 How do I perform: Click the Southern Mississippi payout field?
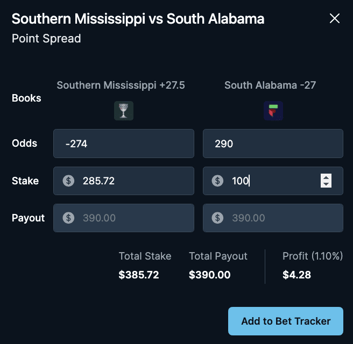(x=124, y=218)
